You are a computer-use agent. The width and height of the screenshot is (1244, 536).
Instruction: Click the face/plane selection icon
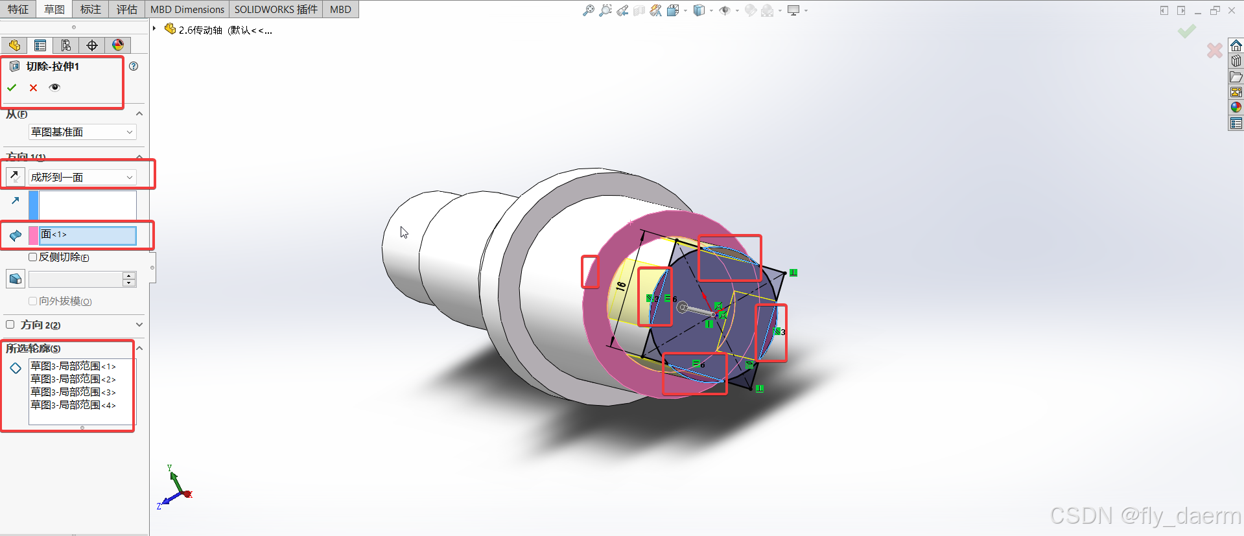[x=16, y=235]
